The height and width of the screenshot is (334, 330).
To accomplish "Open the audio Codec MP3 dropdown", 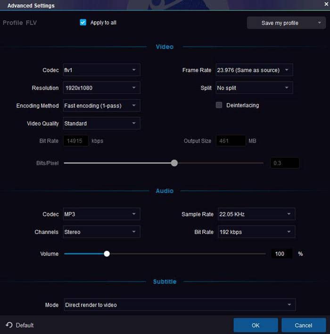I will coord(101,214).
